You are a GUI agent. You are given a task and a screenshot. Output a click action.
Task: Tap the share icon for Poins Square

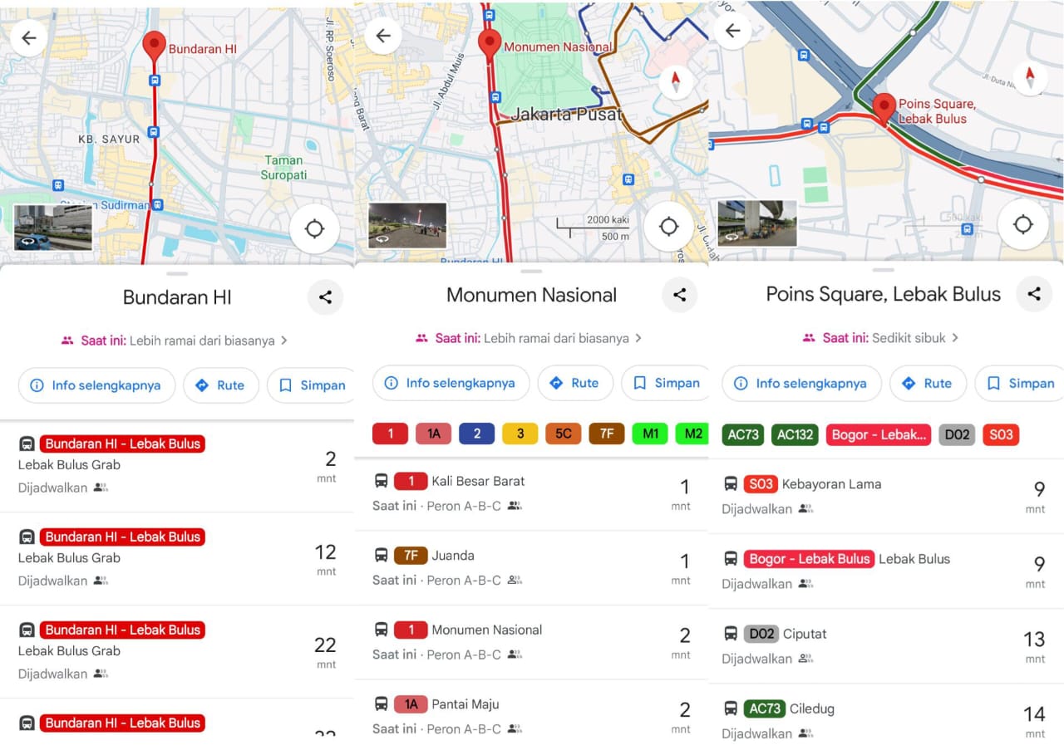tap(1034, 293)
